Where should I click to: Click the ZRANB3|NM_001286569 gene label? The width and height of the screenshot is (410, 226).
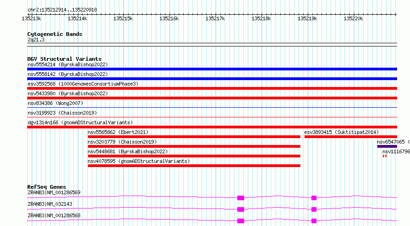pyautogui.click(x=54, y=192)
